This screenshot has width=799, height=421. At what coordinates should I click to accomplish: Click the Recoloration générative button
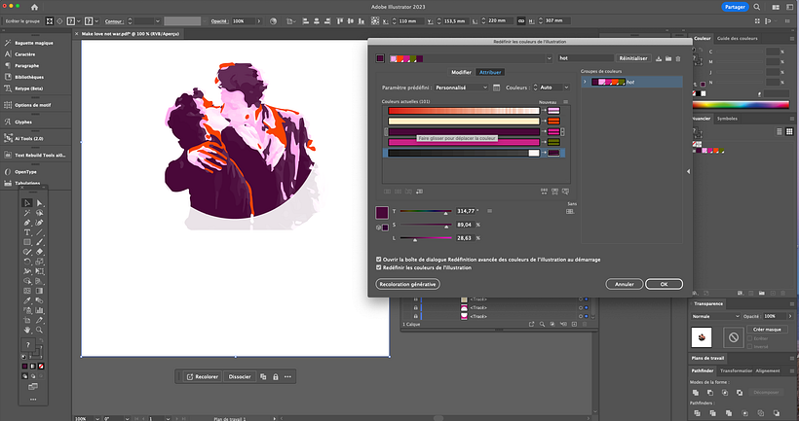click(x=407, y=284)
